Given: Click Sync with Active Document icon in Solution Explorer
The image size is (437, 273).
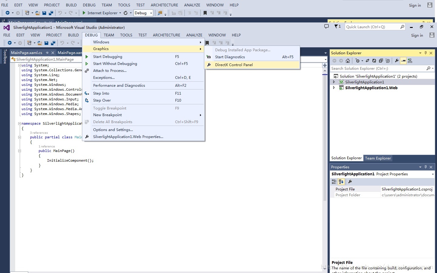Looking at the screenshot, I should coord(368,61).
